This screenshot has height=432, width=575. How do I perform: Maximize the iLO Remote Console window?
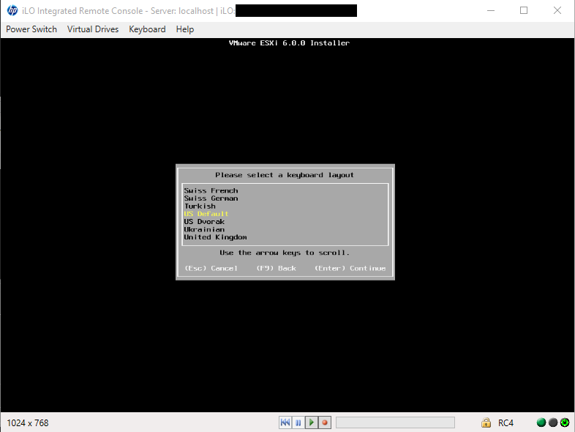[x=524, y=10]
